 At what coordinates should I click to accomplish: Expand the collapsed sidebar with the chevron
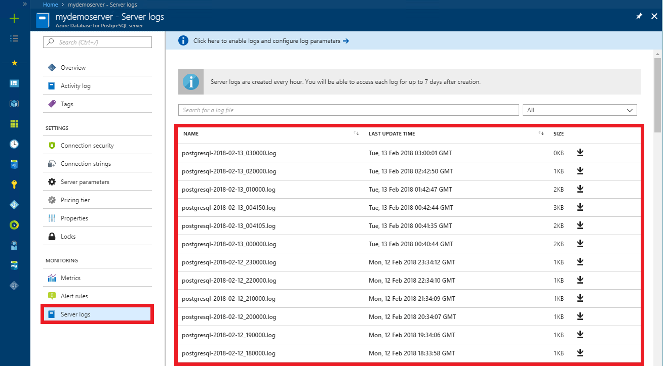coord(24,4)
